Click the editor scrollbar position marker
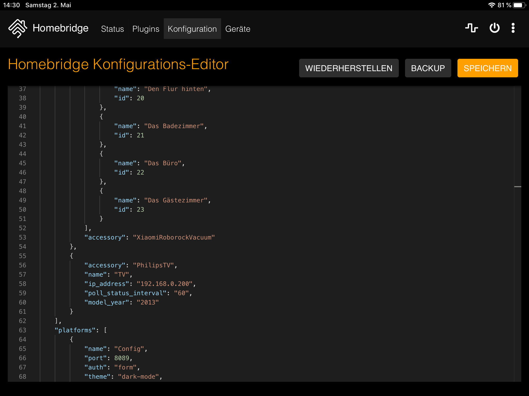The image size is (529, 396). 517,186
